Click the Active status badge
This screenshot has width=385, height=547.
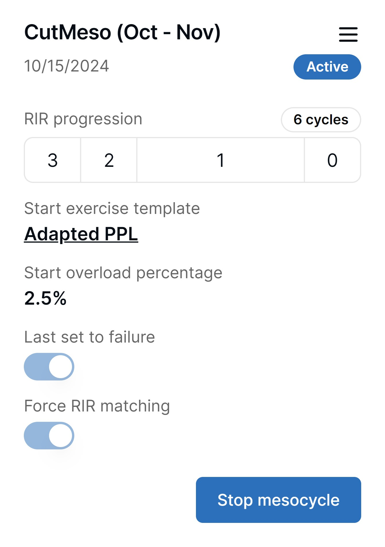327,67
